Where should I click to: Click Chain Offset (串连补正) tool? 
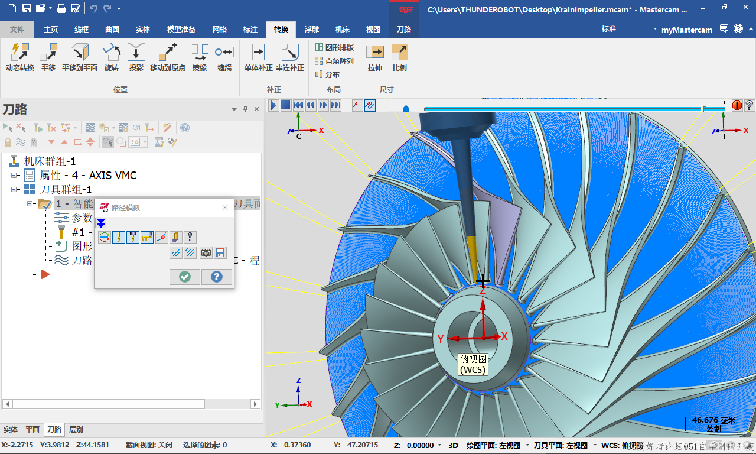coord(290,57)
